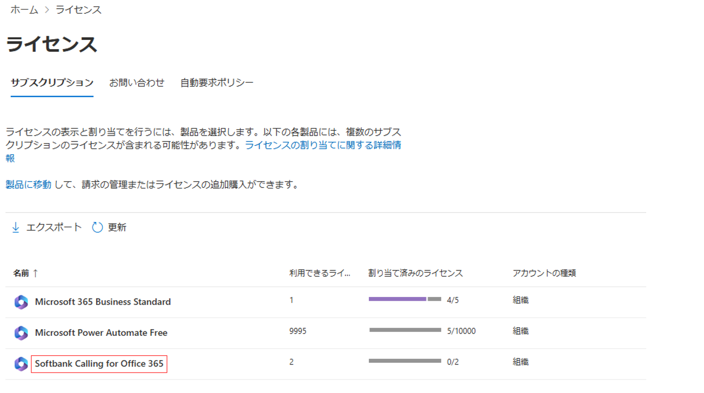Viewport: 704px width, 393px height.
Task: Click the Microsoft Power Automate Free product icon
Action: [x=21, y=333]
